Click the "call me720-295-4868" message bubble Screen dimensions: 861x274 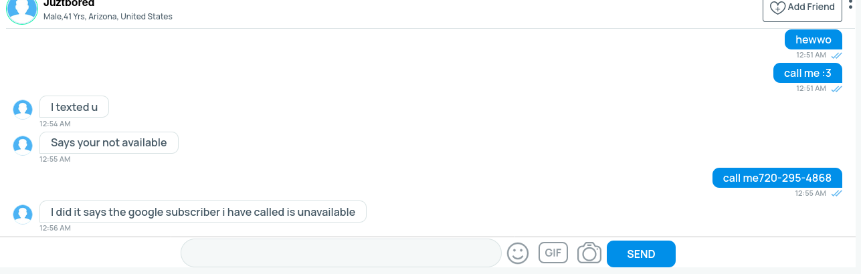tap(777, 178)
